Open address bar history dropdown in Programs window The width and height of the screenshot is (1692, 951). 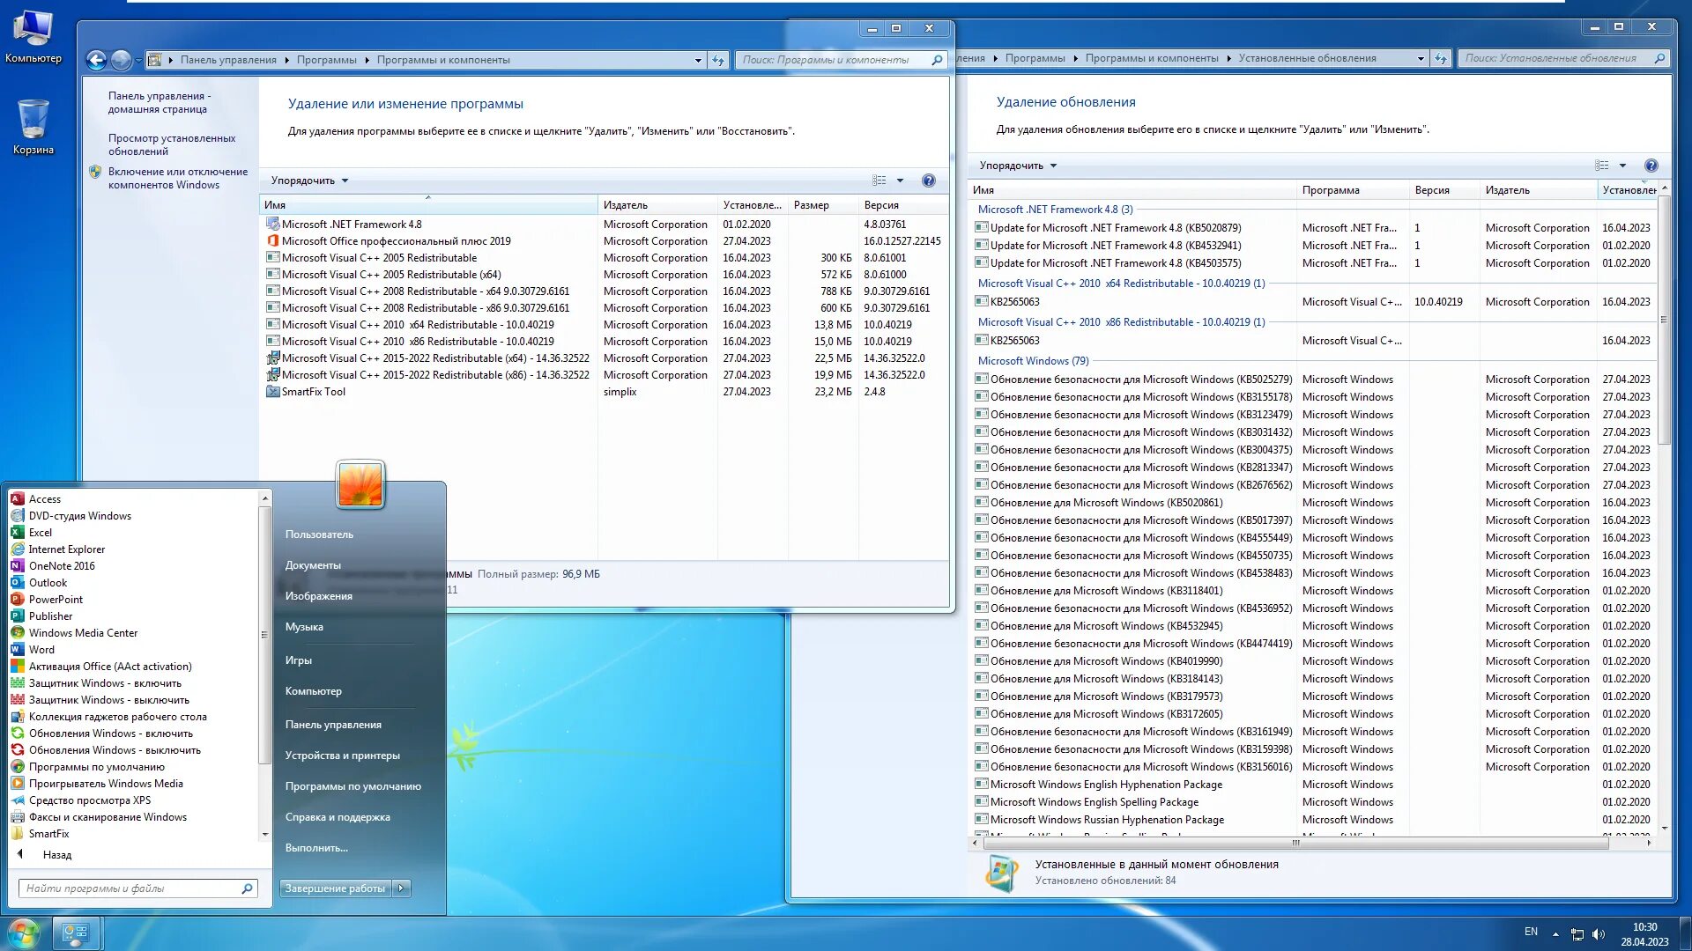coord(698,60)
